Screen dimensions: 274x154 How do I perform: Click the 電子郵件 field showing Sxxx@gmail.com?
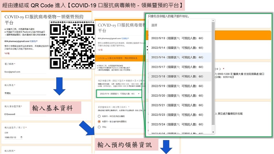[25, 72]
